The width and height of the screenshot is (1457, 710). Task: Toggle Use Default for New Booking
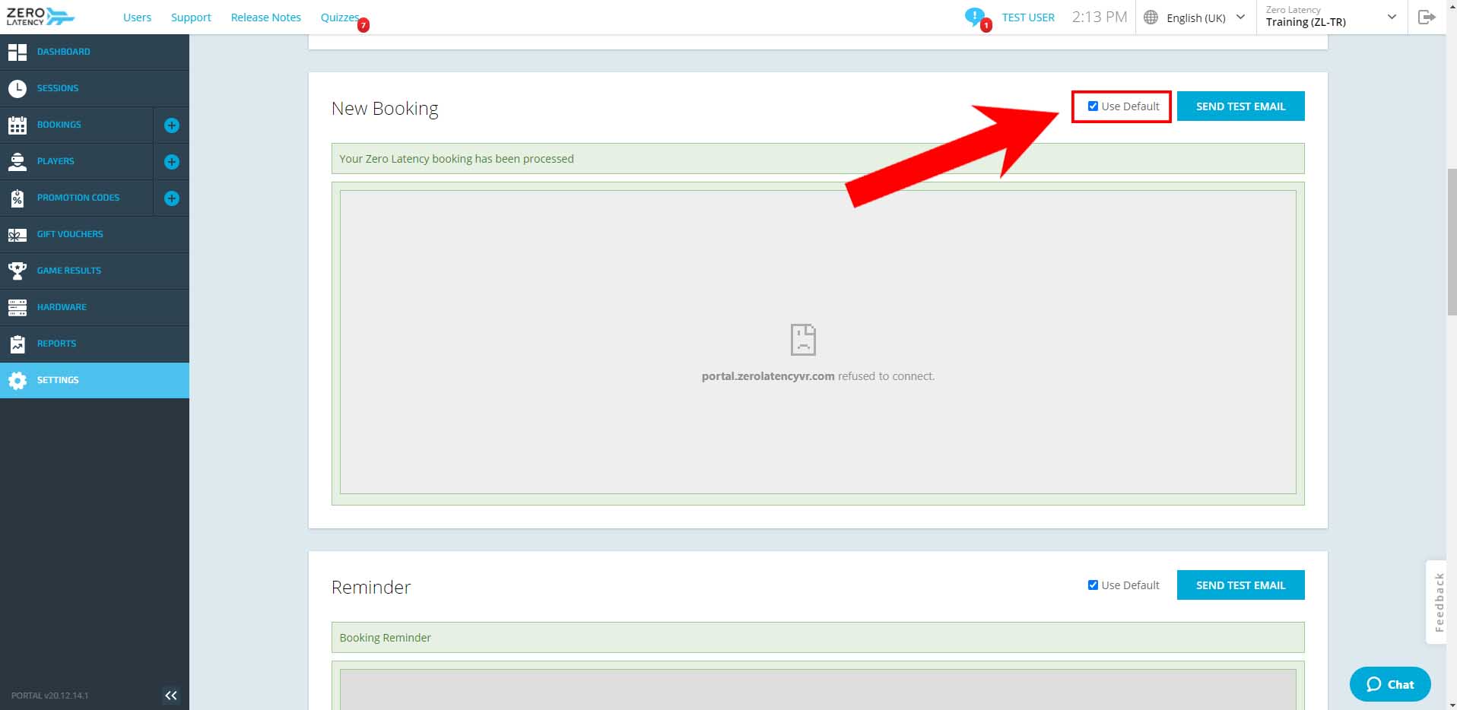[x=1093, y=106]
